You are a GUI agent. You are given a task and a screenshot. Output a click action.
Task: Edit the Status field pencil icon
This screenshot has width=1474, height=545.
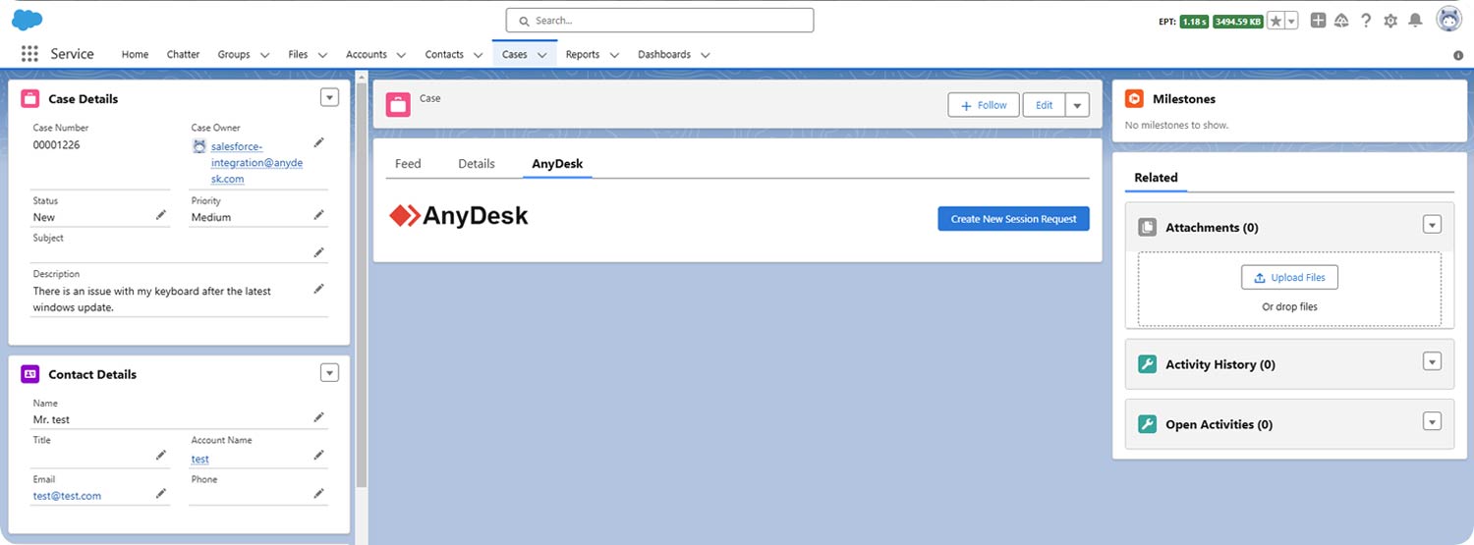161,215
